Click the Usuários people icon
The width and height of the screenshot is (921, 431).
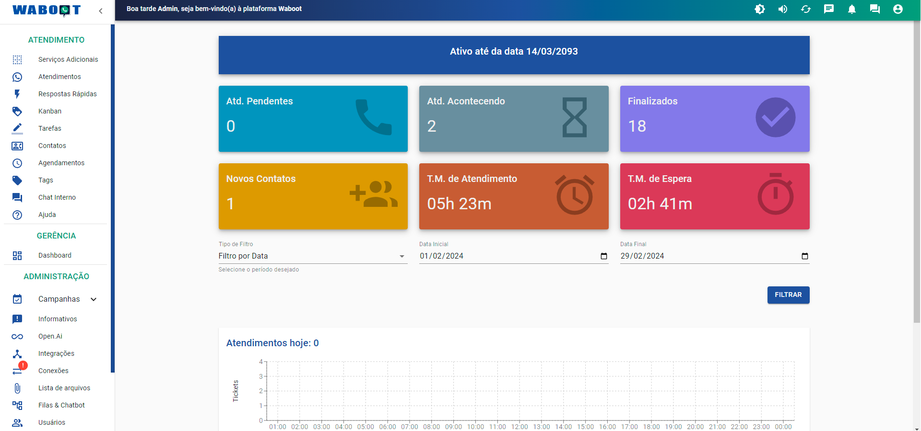[17, 422]
